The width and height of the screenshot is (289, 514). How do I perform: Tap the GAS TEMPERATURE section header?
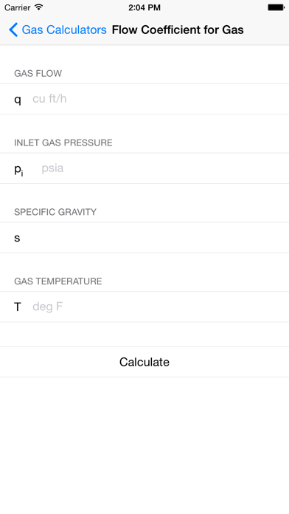point(58,281)
